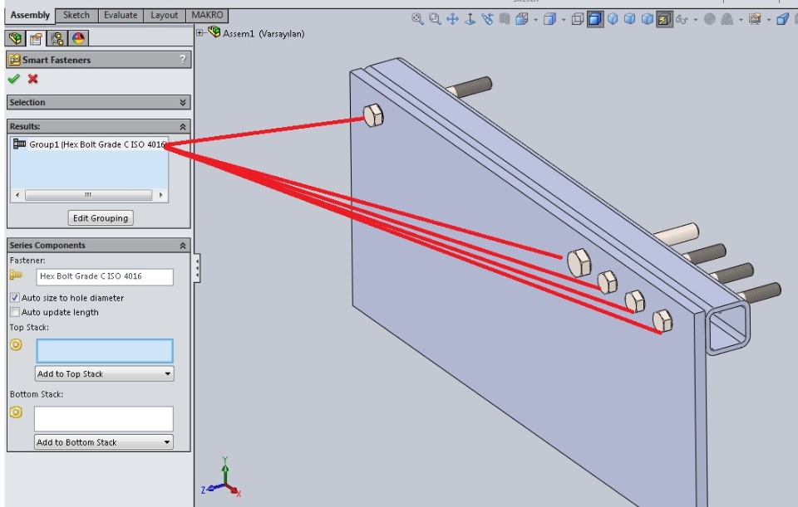The image size is (798, 507).
Task: Click the Previous View icon
Action: [487, 19]
